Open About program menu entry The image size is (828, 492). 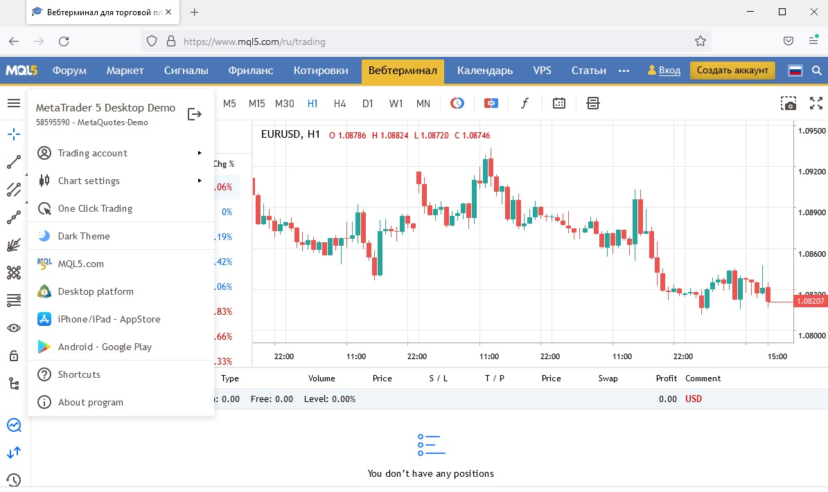pyautogui.click(x=121, y=402)
